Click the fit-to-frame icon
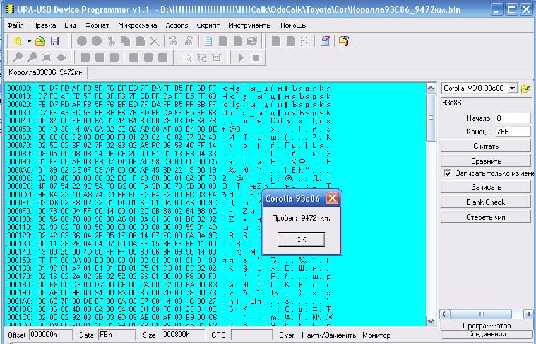Viewport: 536px width, 344px height. [x=47, y=57]
